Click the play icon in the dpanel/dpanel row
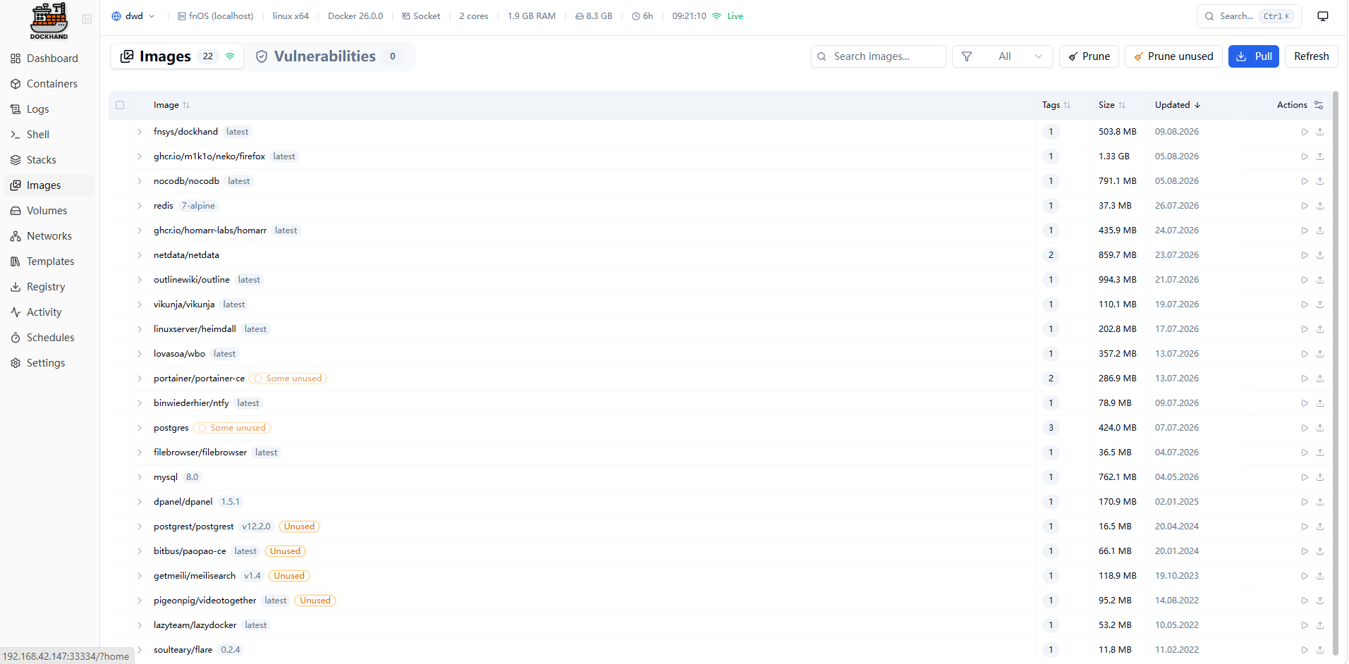Screen dimensions: 1349x664 [1305, 502]
